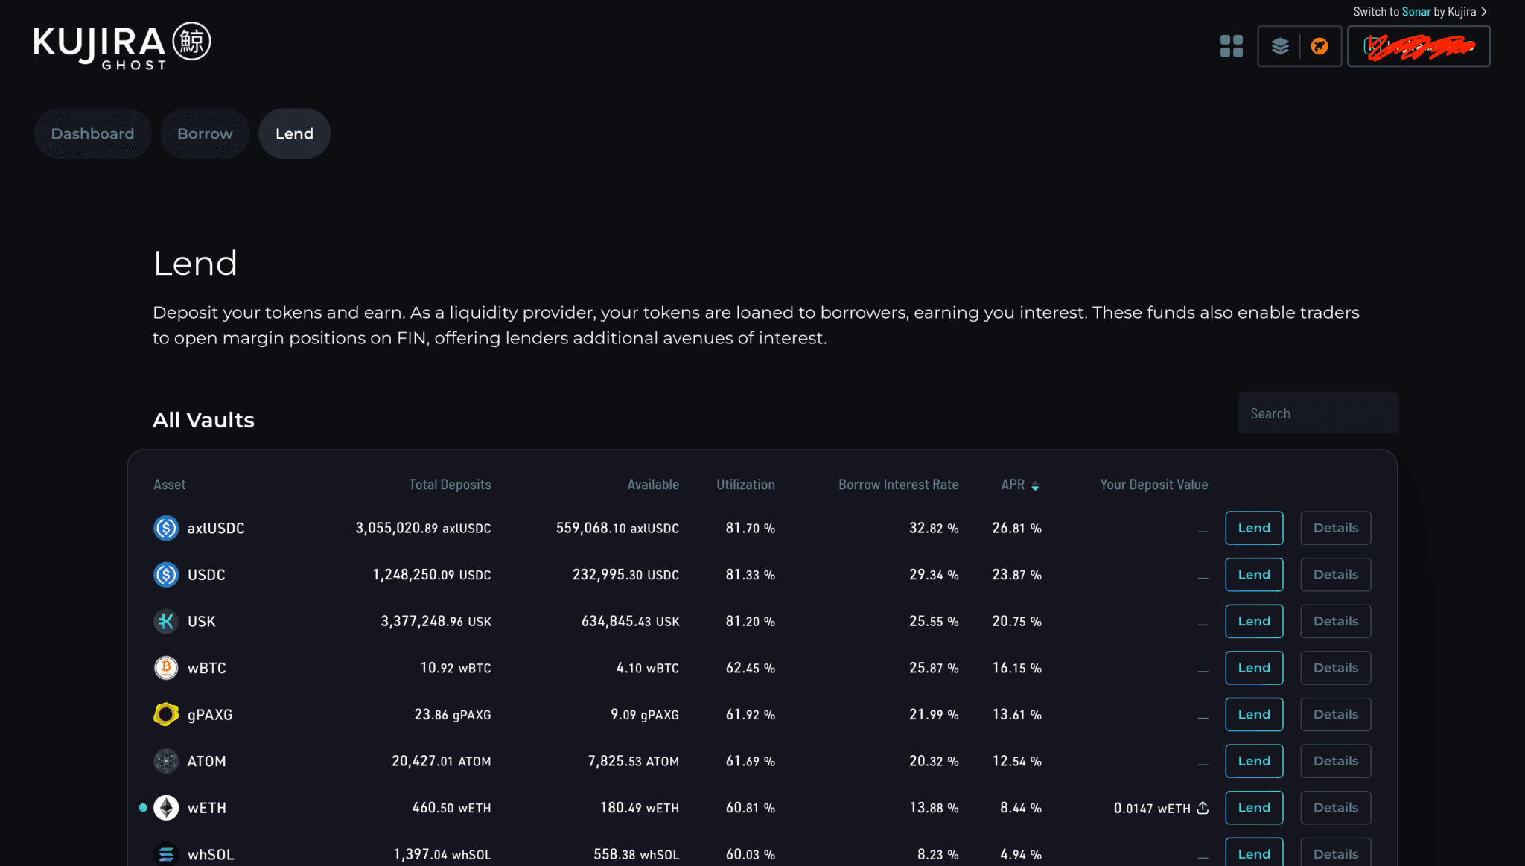View Details for whSOL vault

click(1336, 853)
